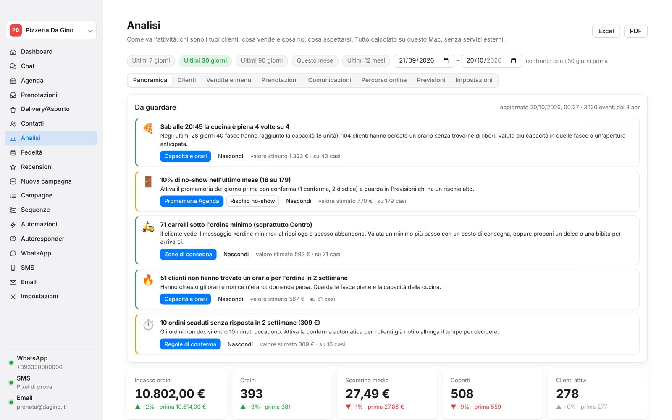Open the Sequenze icon in sidebar
The width and height of the screenshot is (672, 420).
click(13, 210)
